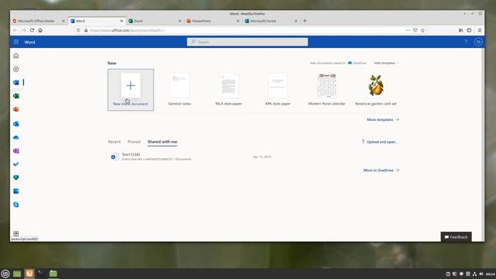The image size is (496, 279).
Task: Open the terminal from the taskbar
Action: tap(41, 274)
